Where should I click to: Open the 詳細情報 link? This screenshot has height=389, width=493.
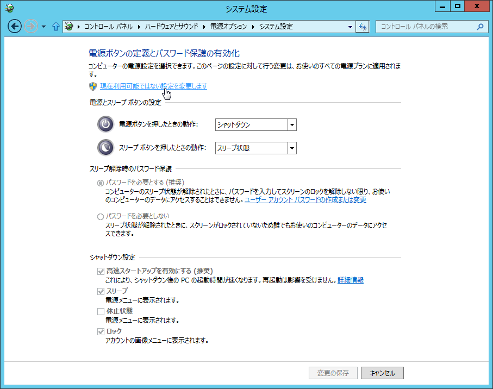(x=351, y=280)
